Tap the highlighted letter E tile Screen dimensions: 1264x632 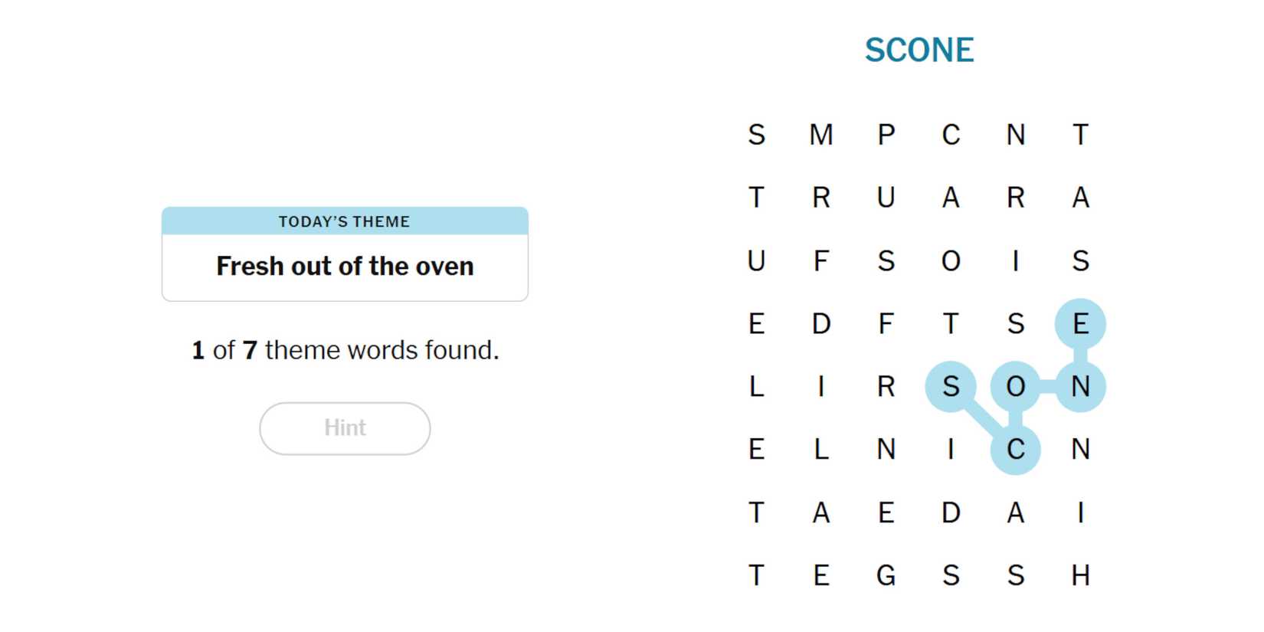pyautogui.click(x=1080, y=324)
